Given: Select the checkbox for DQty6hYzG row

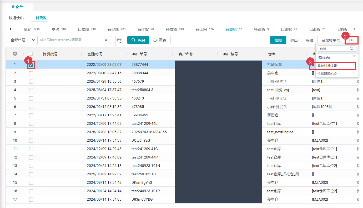Looking at the screenshot, I should coord(31,140).
